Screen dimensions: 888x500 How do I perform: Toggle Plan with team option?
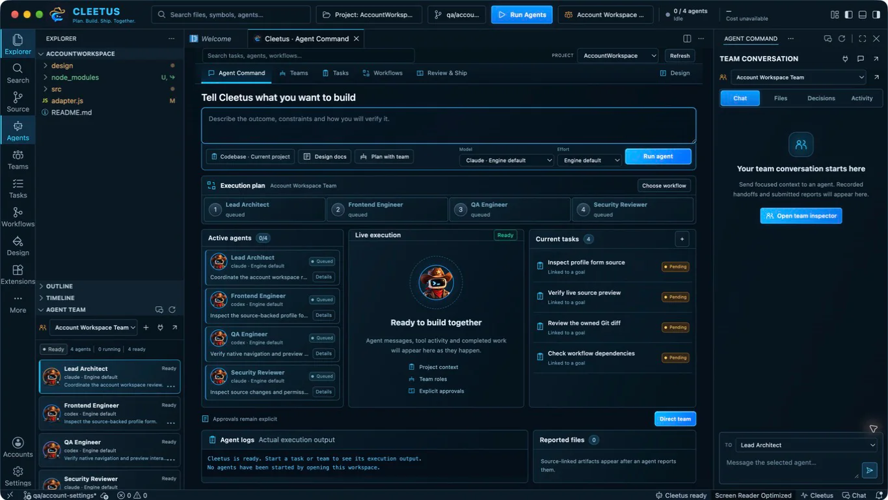click(x=384, y=157)
